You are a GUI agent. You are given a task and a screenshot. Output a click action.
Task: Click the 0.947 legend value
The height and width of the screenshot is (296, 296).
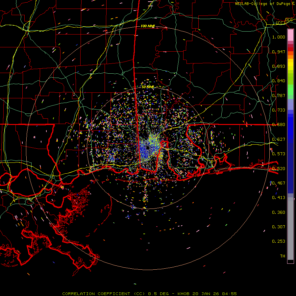(279, 52)
